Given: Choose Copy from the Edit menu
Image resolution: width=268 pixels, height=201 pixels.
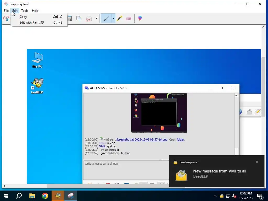Looking at the screenshot, I should click(x=39, y=17).
